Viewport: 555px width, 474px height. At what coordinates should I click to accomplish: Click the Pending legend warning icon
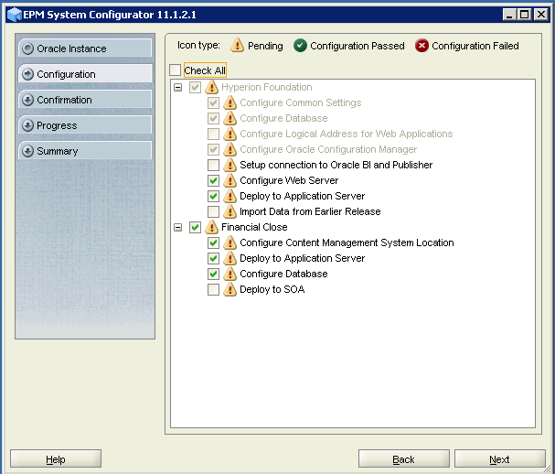pos(237,46)
